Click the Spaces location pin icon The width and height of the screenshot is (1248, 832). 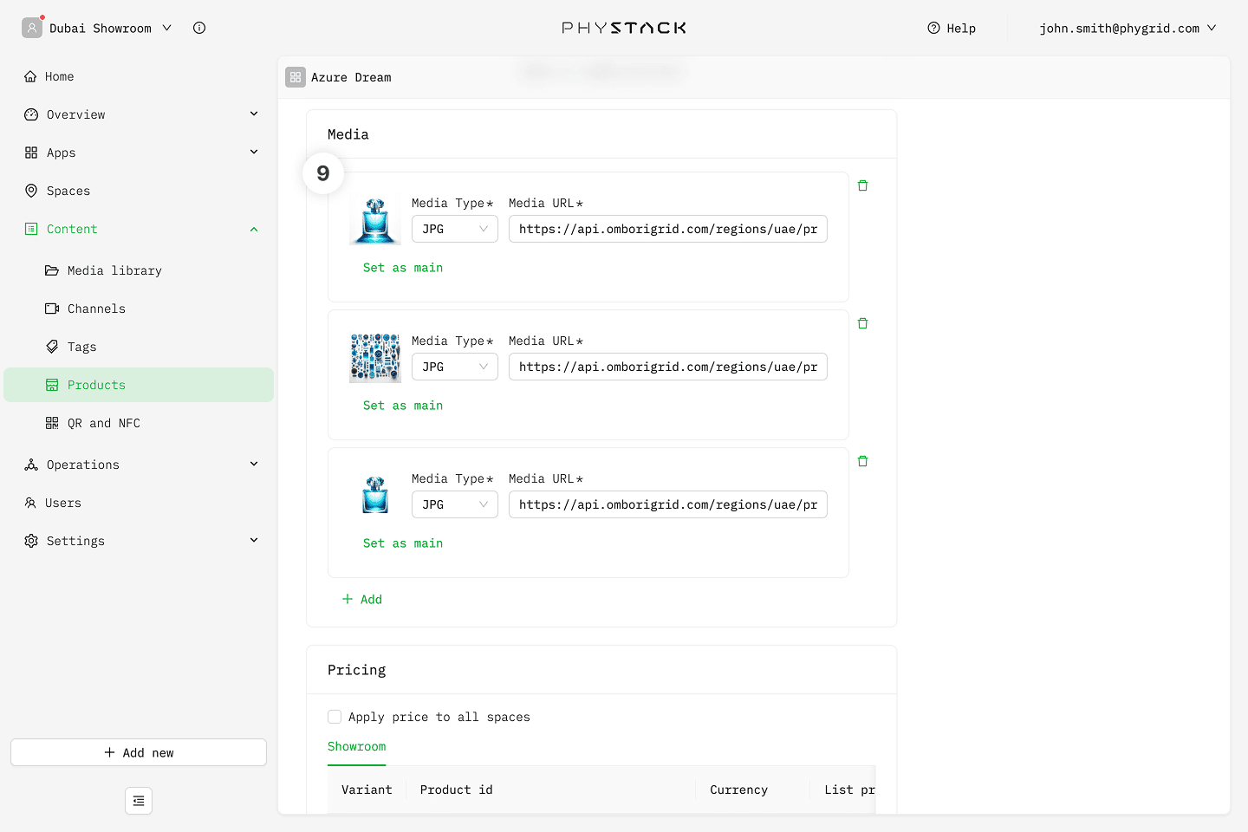point(31,191)
